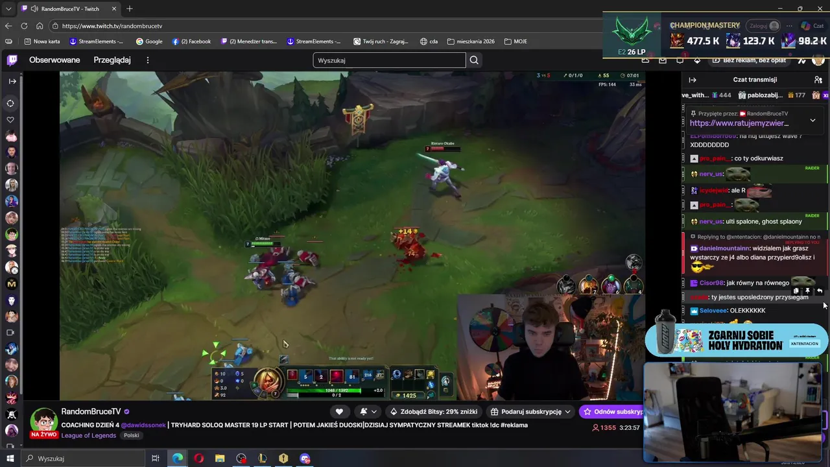Click the Edge sidebar tab-actions icon

tap(8, 42)
